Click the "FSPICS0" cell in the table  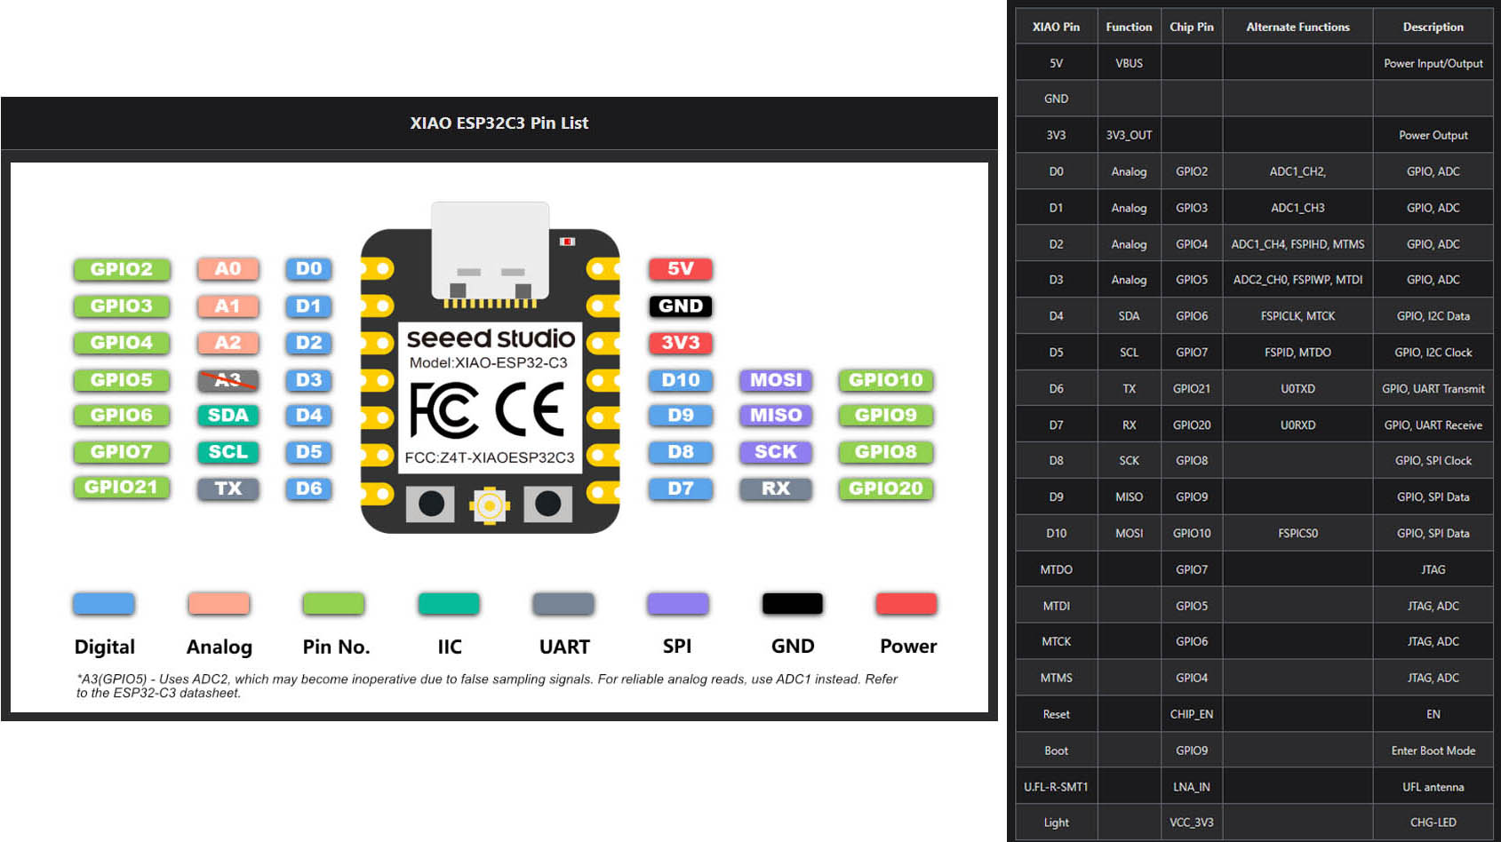tap(1297, 534)
